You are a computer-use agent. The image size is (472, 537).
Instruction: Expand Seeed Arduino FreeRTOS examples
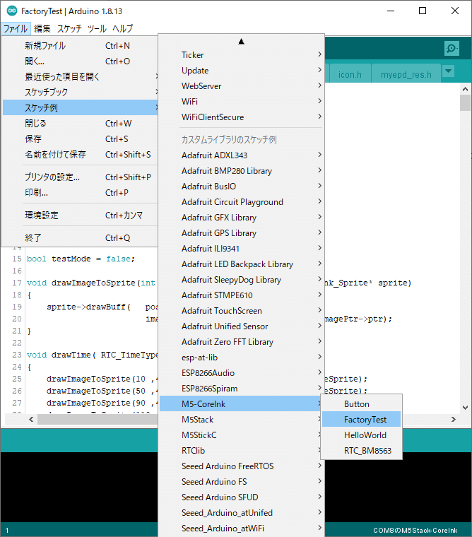click(x=241, y=466)
